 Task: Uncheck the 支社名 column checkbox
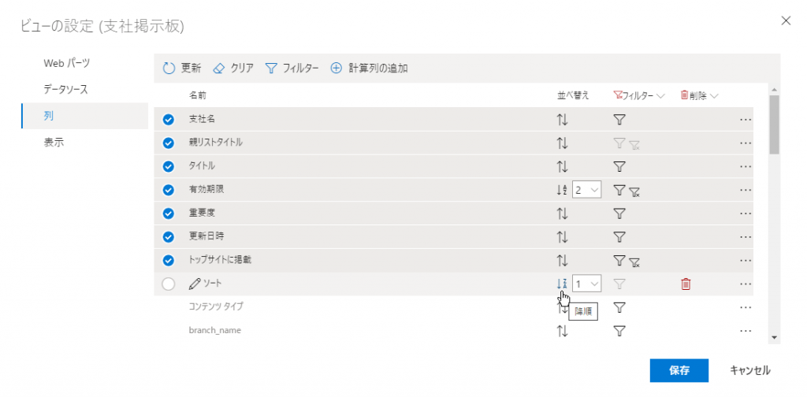coord(168,120)
